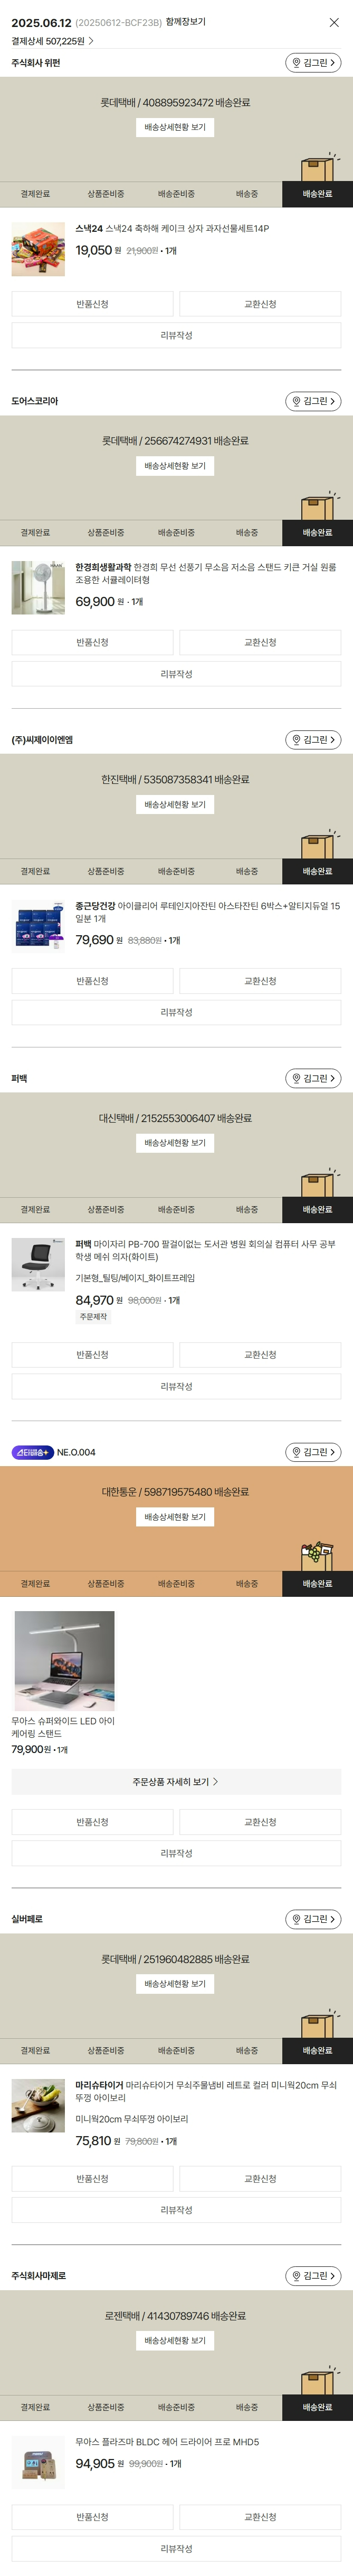Open 김그린 address for 주식회사 위련 order

pyautogui.click(x=313, y=63)
